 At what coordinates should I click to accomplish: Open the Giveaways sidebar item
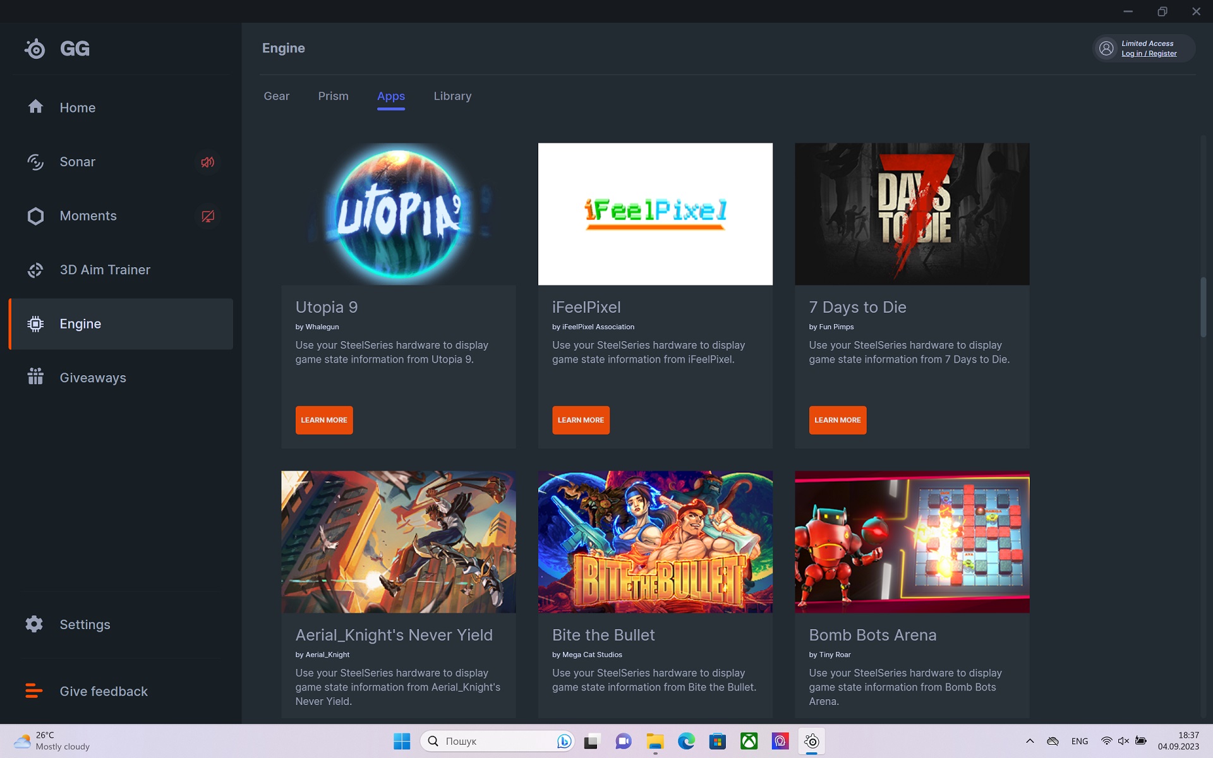coord(93,378)
